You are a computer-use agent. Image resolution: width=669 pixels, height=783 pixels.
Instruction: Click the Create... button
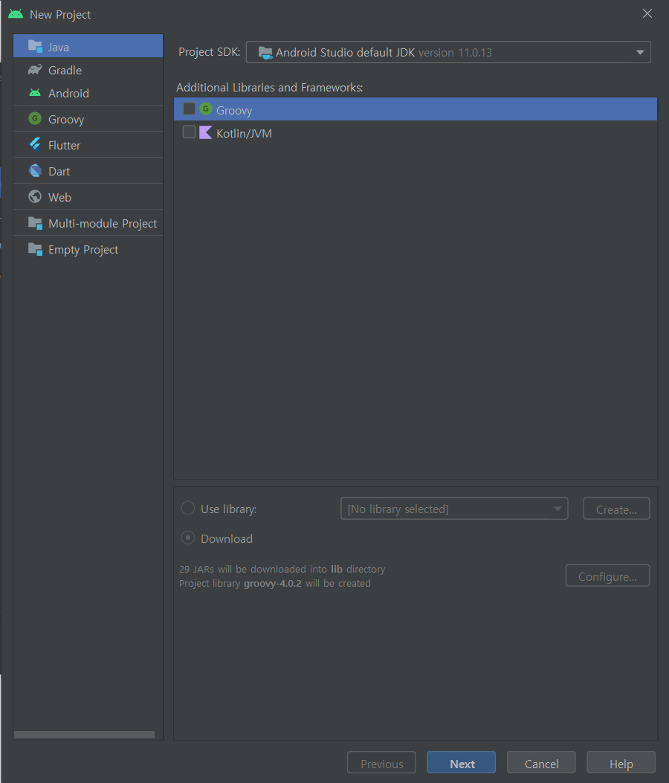click(616, 509)
